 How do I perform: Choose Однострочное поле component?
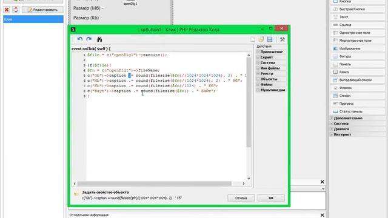(357, 33)
